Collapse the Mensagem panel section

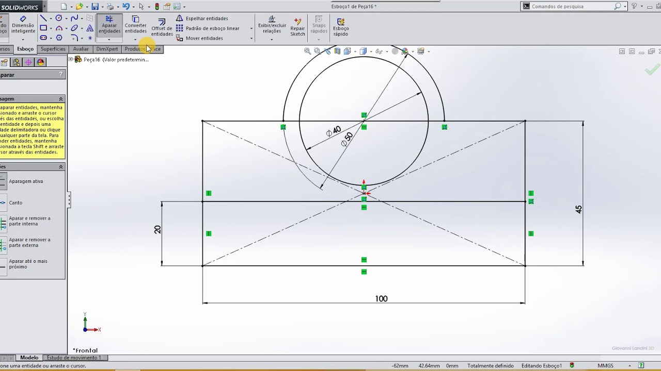point(61,99)
